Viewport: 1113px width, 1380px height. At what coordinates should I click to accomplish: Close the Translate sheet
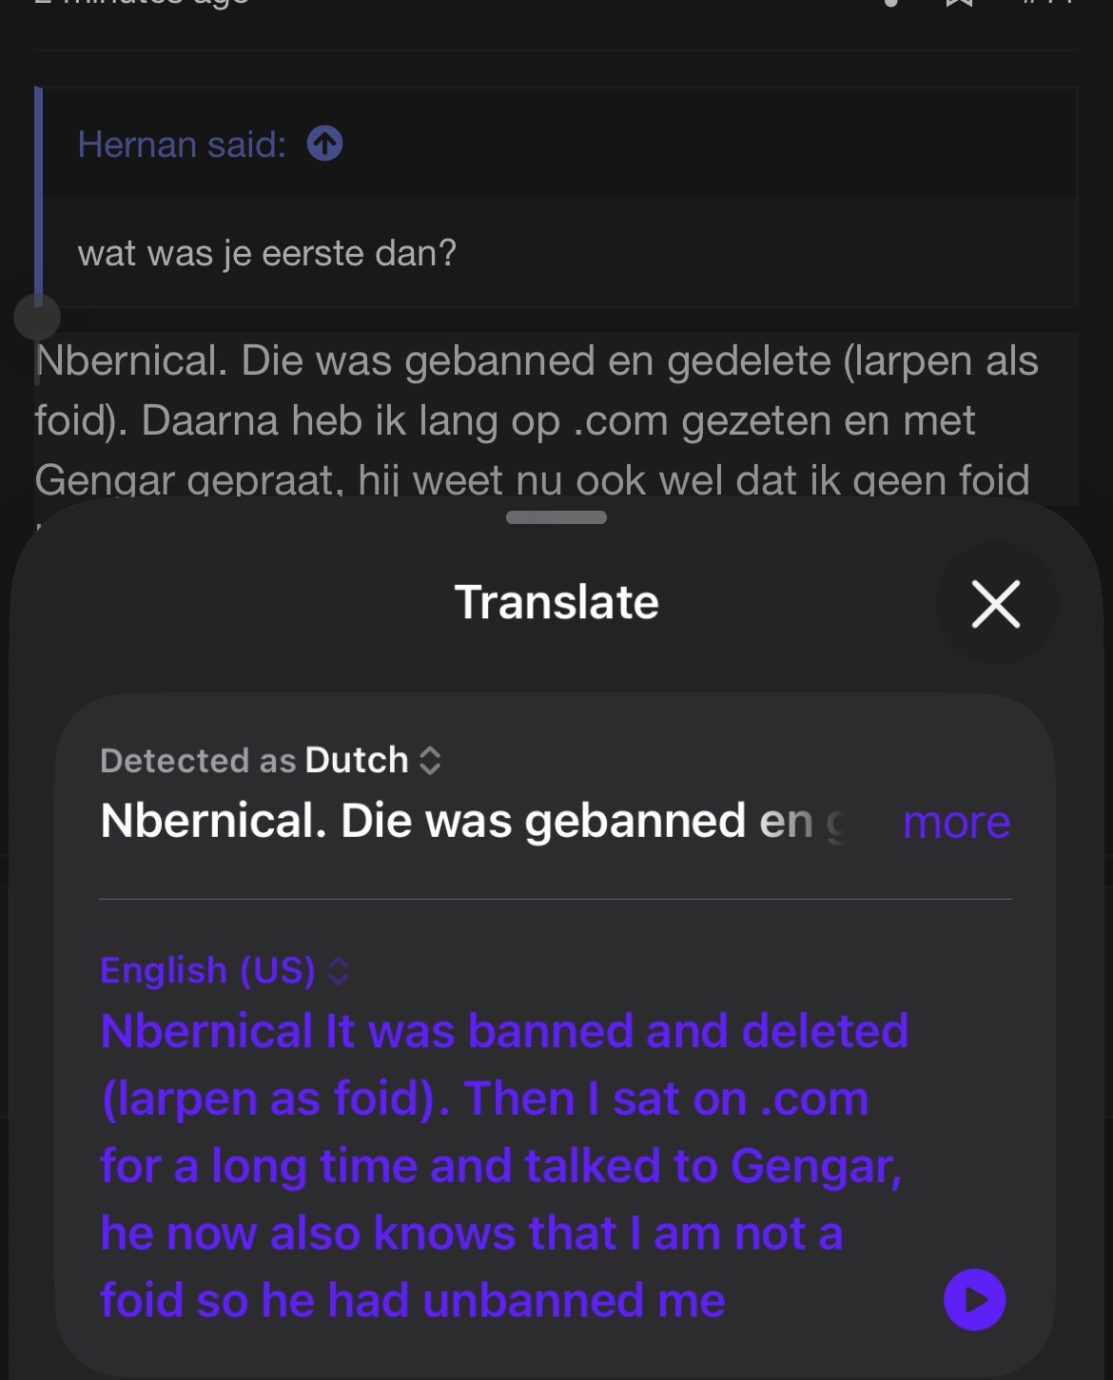[x=996, y=604]
